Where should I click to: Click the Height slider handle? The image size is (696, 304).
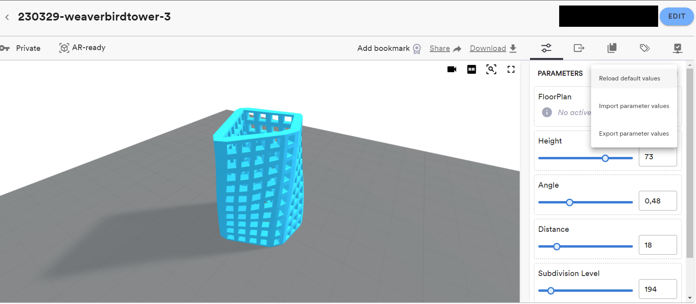click(x=605, y=158)
